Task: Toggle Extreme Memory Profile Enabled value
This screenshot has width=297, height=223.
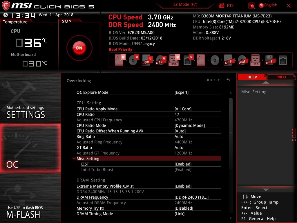Action: [x=183, y=186]
